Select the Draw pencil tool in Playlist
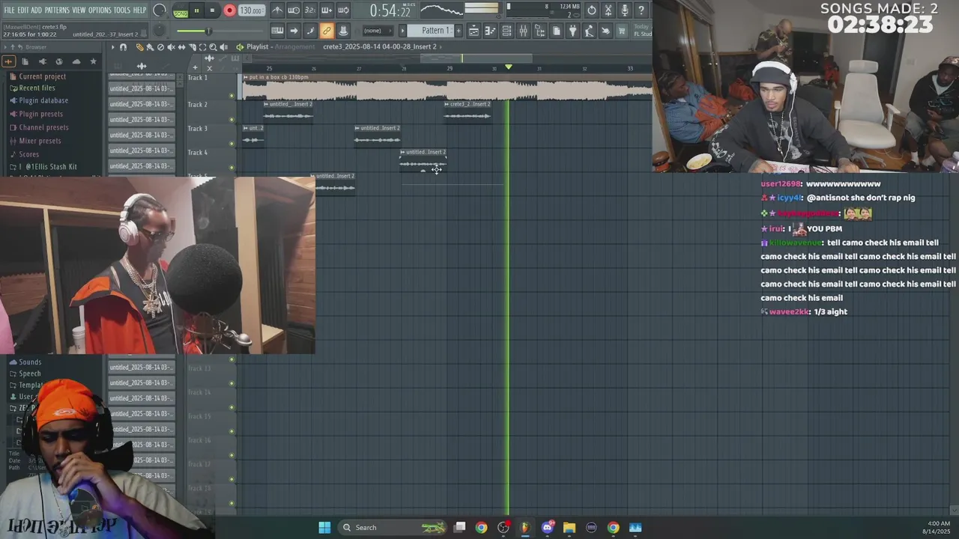The height and width of the screenshot is (539, 959). [x=139, y=47]
